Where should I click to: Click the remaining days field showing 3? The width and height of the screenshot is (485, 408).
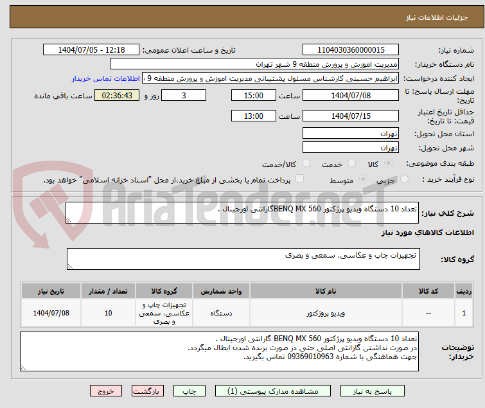point(184,95)
